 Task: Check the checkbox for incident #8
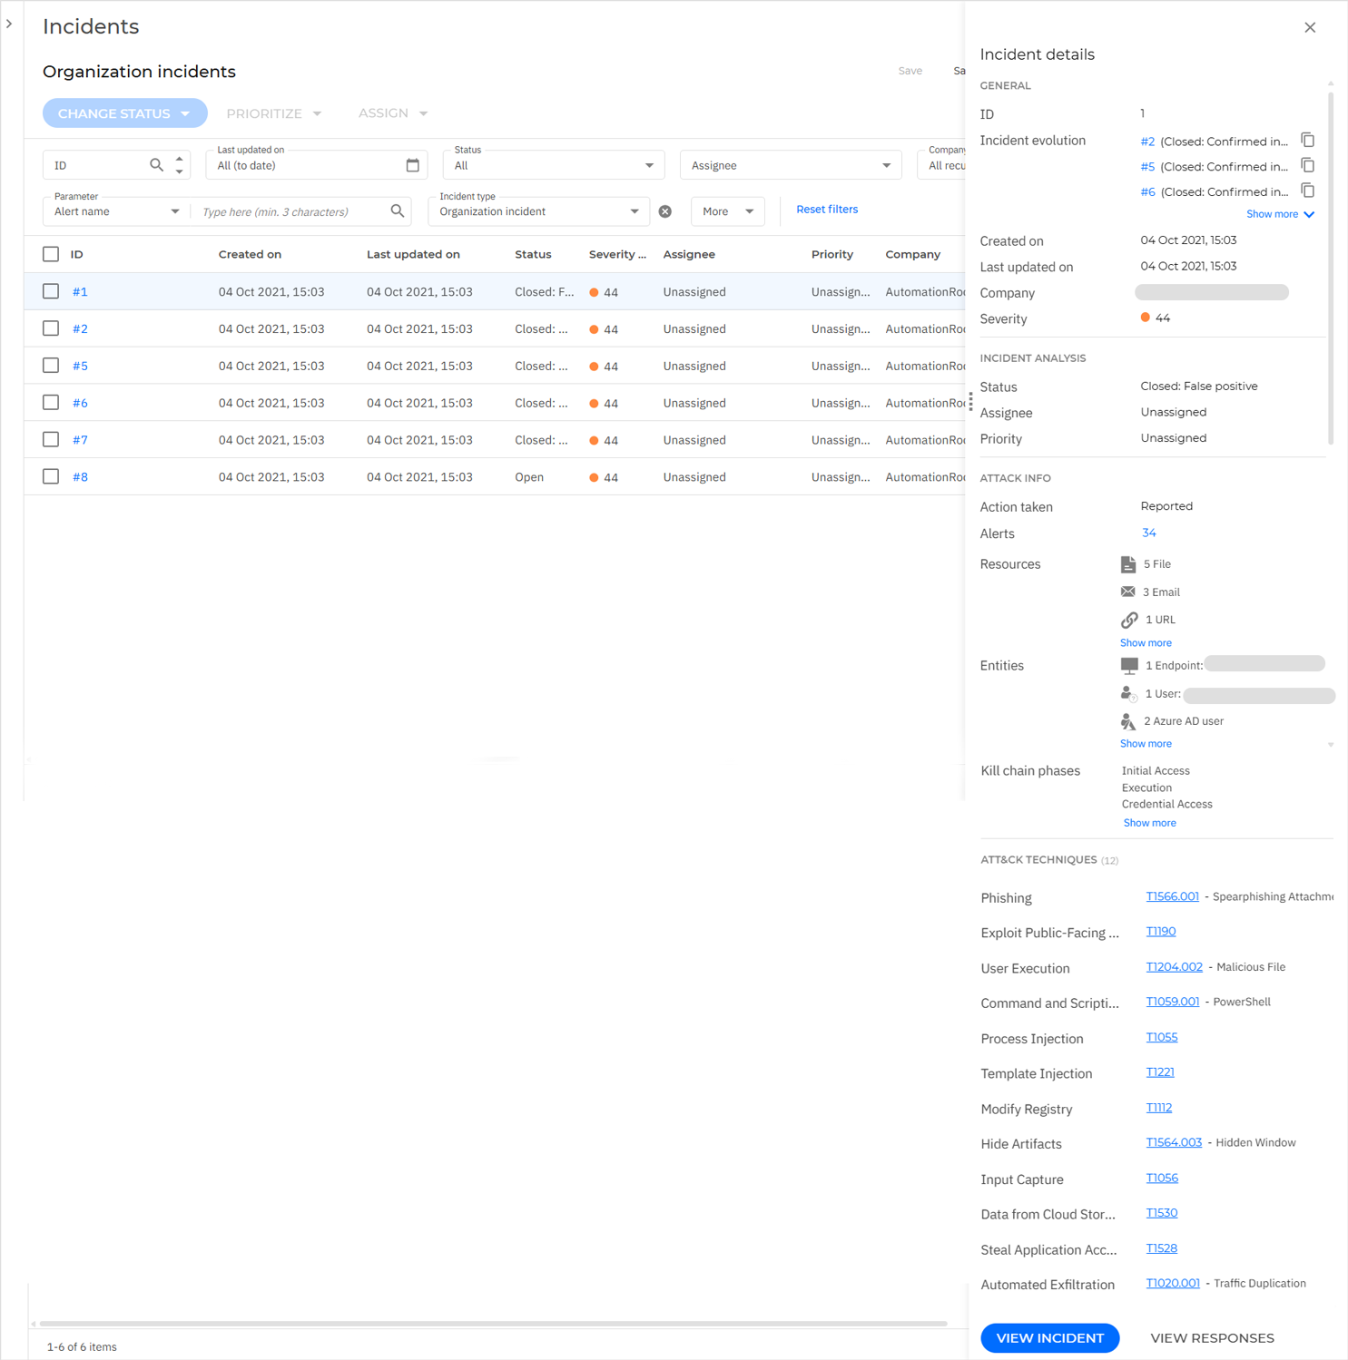point(50,476)
